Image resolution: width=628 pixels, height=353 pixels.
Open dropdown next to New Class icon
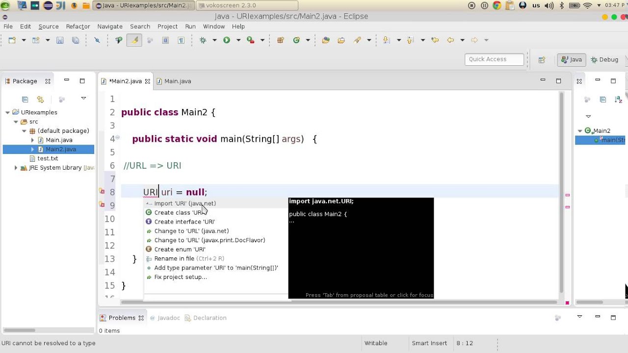(308, 40)
